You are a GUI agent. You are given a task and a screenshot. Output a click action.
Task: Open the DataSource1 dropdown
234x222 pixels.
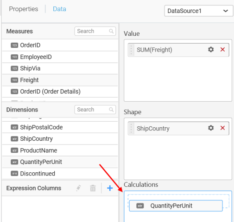coord(199,11)
